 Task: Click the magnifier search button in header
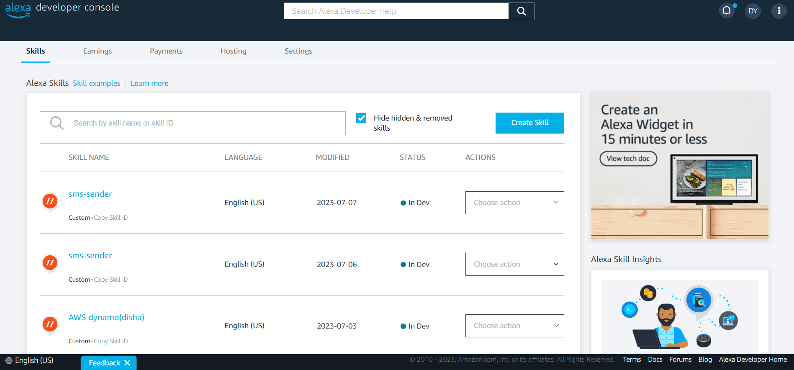point(521,11)
